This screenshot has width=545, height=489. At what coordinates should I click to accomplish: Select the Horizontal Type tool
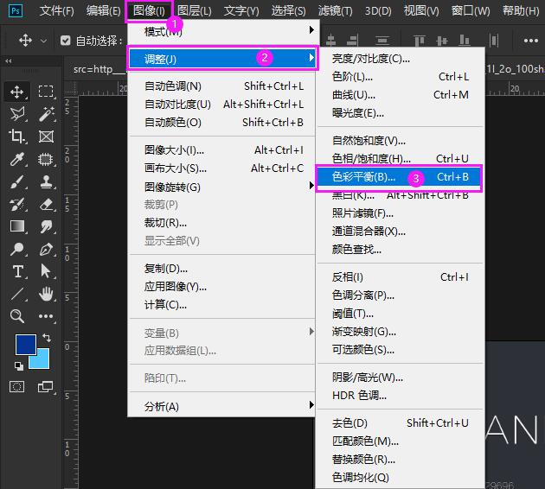pos(16,271)
